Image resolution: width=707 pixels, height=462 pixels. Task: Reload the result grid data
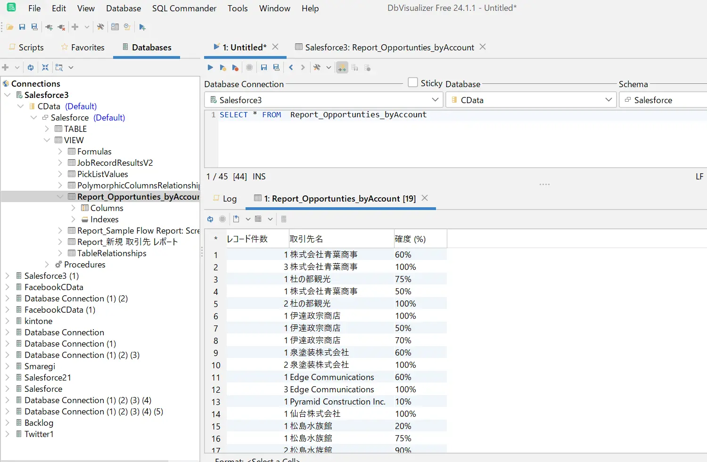point(210,219)
